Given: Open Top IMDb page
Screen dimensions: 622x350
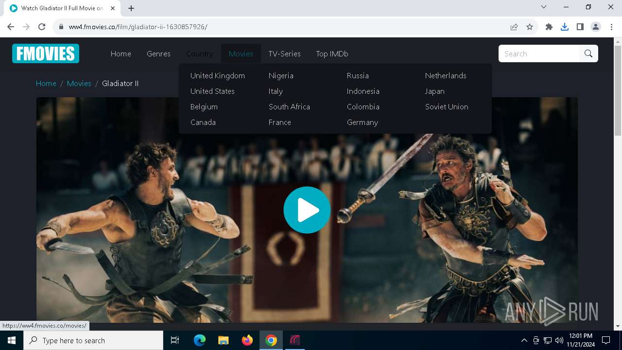Looking at the screenshot, I should click(x=332, y=53).
